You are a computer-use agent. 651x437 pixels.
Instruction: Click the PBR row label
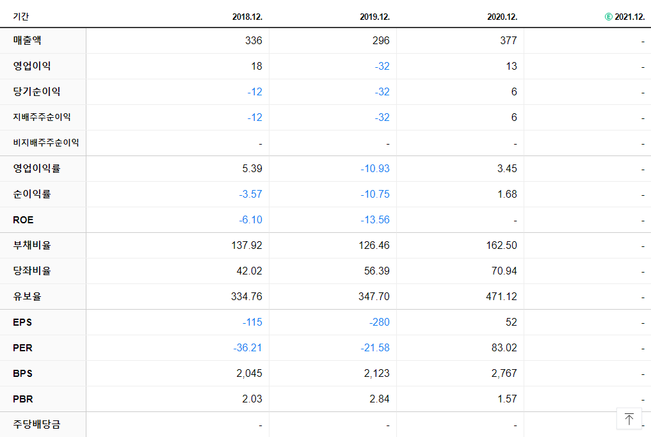click(23, 399)
